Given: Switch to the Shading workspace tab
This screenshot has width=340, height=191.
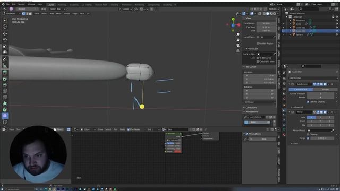Looking at the screenshot, I should point(115,5).
